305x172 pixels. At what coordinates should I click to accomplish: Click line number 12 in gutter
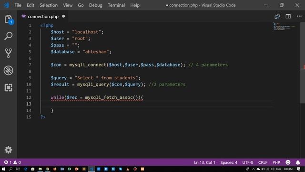click(29, 97)
